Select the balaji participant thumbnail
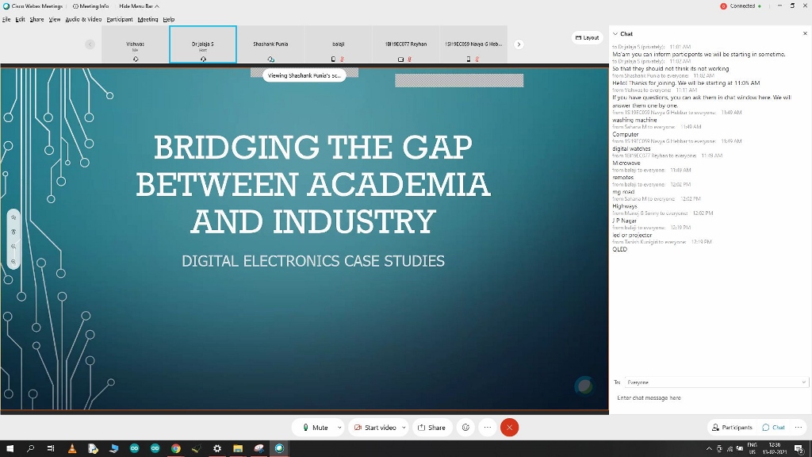 338,44
